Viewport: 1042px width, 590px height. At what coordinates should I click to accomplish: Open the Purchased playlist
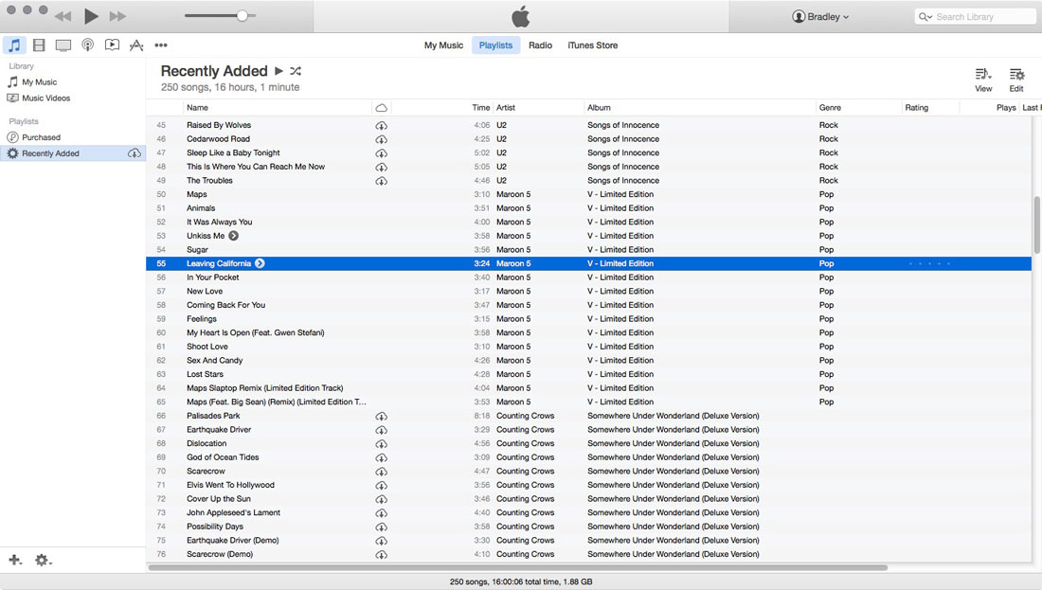(x=41, y=137)
